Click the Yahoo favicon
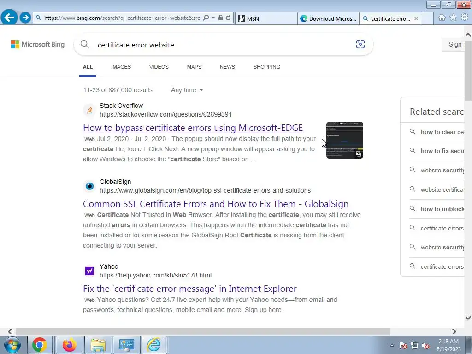The image size is (472, 354). point(89,271)
